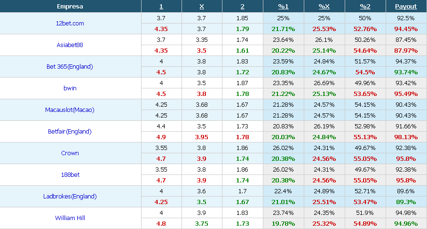The width and height of the screenshot is (427, 229).
Task: Open the Asiabet88 bookmaker link
Action: tap(70, 45)
